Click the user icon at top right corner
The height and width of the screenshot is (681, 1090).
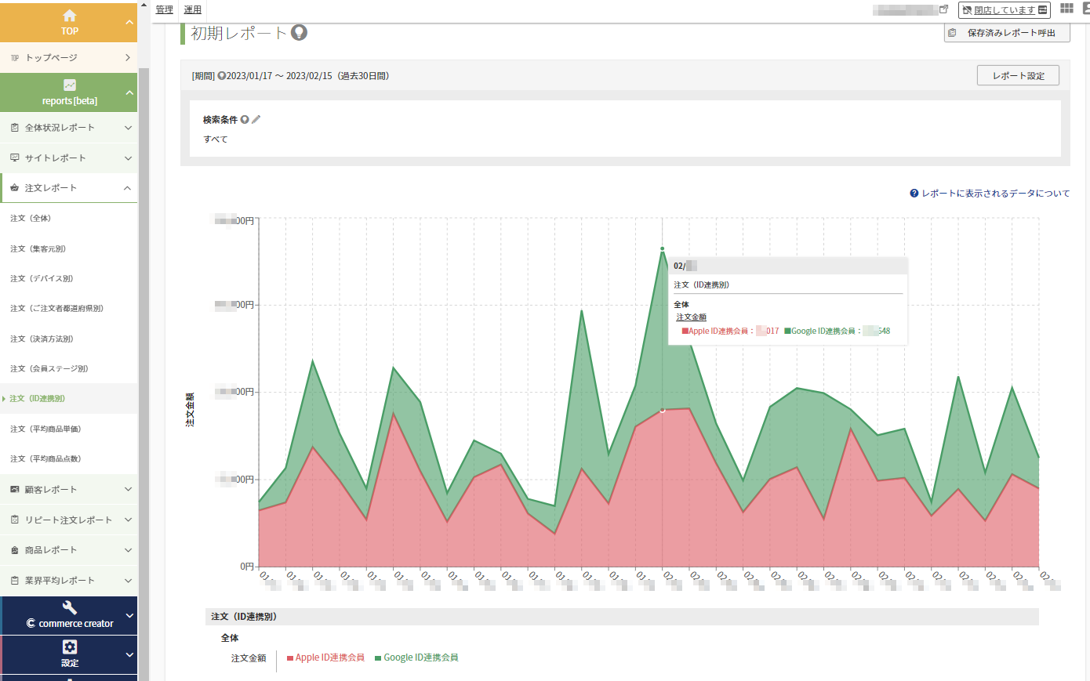click(1086, 9)
